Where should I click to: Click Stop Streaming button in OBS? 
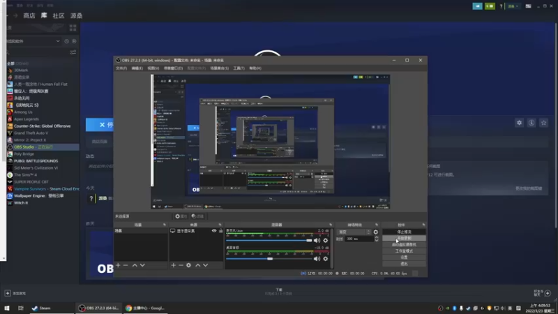404,232
